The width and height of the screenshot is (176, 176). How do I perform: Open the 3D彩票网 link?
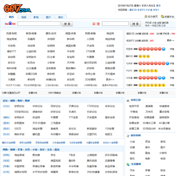(x=90, y=80)
